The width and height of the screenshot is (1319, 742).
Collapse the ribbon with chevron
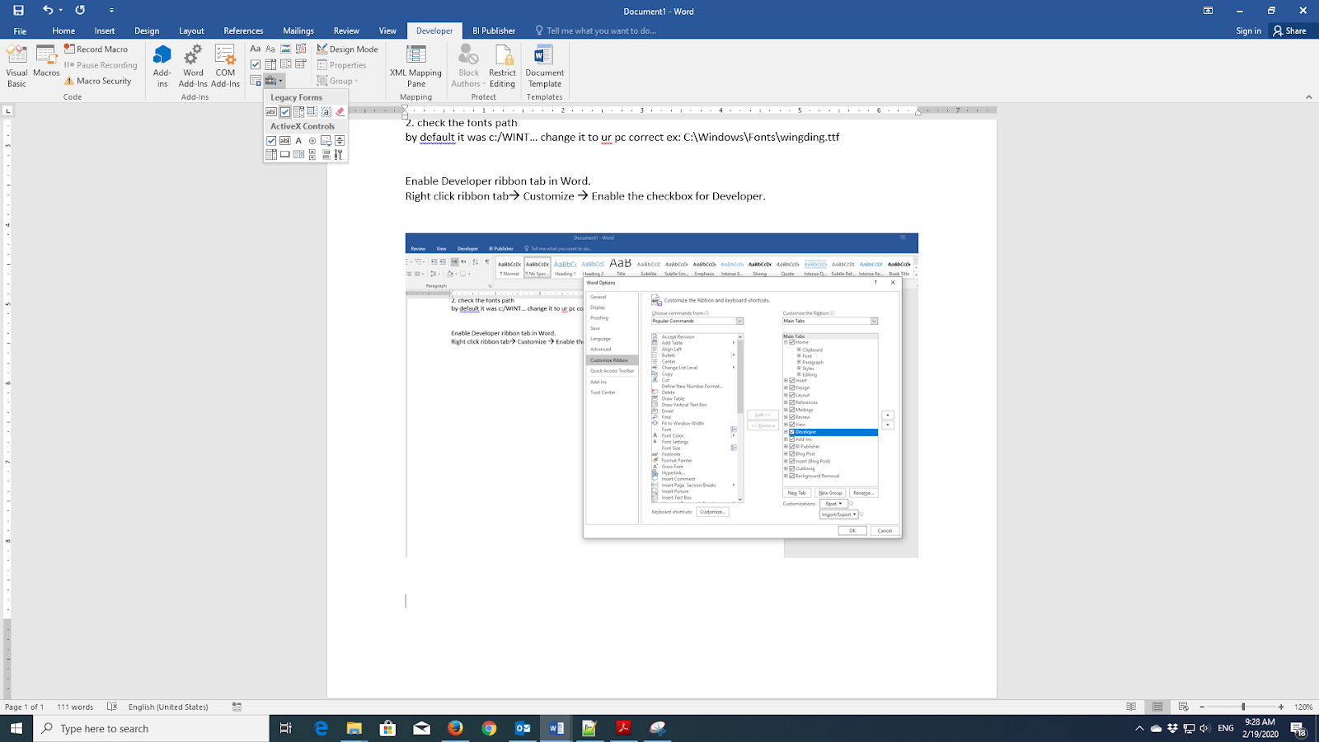tap(1309, 97)
